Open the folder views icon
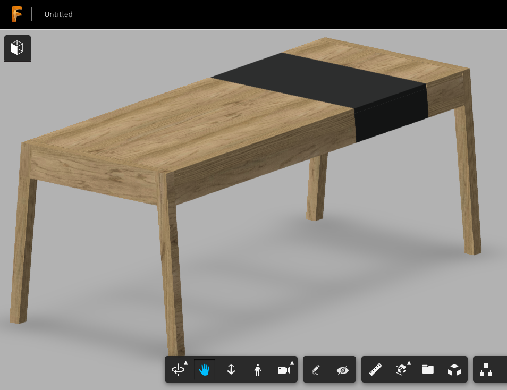Viewport: 507px width, 390px height. (428, 369)
